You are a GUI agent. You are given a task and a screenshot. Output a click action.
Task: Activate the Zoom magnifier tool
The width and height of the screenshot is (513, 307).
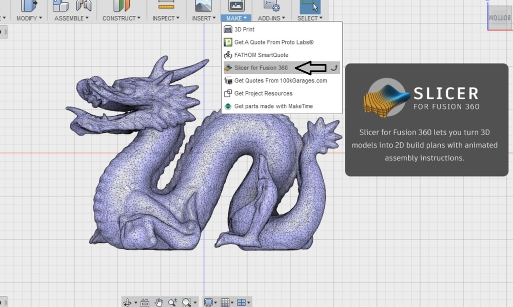pyautogui.click(x=173, y=302)
